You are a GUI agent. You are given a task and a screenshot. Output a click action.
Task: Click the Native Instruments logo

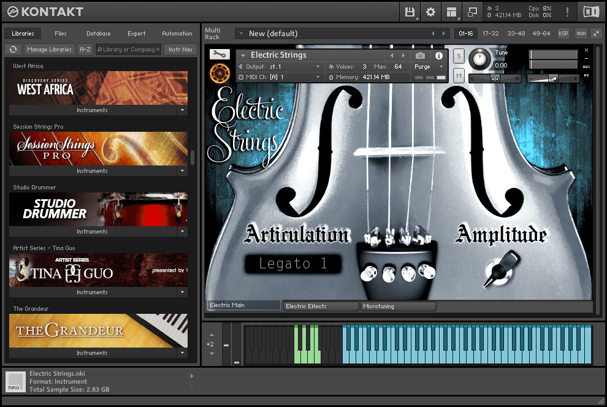tap(590, 11)
